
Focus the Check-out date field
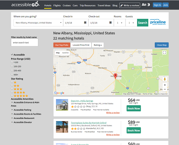coord(101,22)
